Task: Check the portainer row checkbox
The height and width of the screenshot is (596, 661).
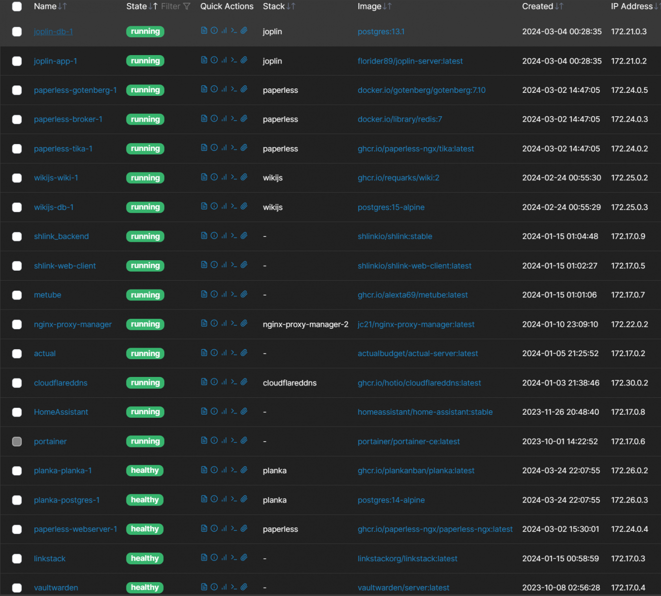Action: tap(17, 442)
